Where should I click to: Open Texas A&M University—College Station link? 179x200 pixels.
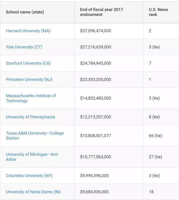click(35, 136)
